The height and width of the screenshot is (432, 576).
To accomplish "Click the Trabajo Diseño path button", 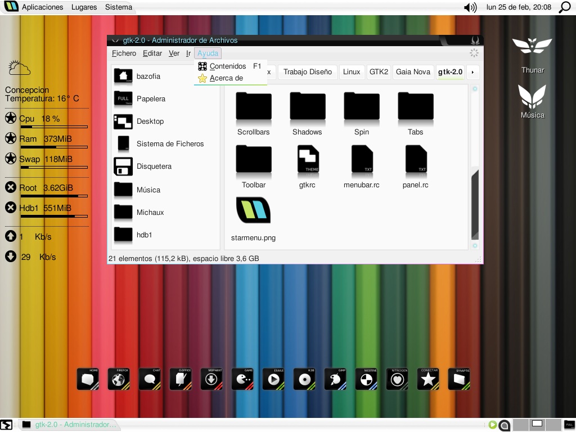I will [x=308, y=72].
